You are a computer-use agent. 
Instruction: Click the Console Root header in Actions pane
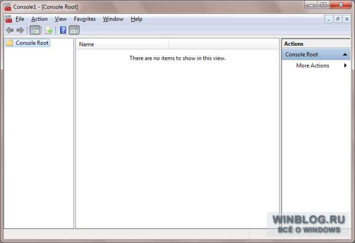click(x=316, y=54)
